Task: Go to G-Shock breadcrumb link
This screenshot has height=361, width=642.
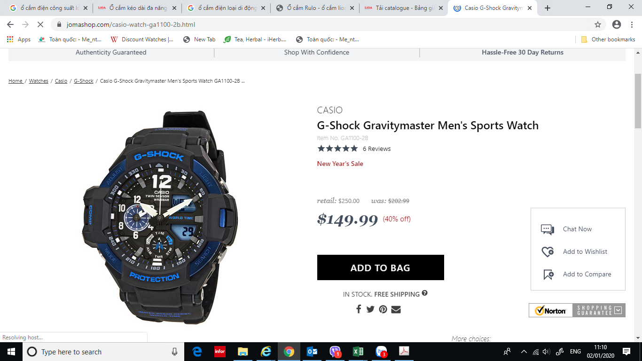Action: click(x=84, y=81)
